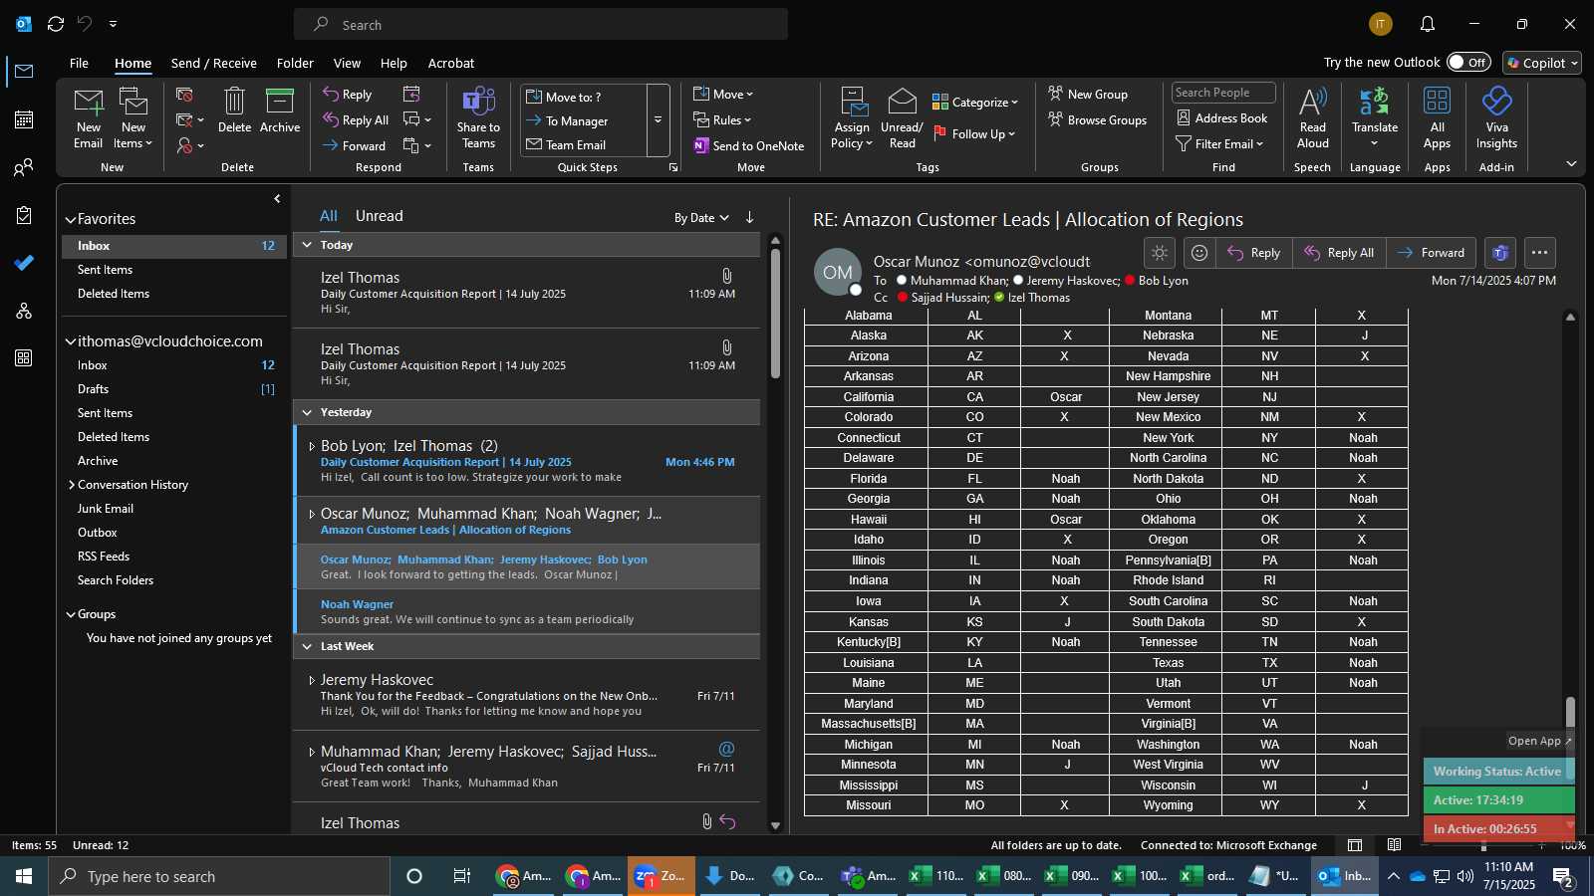The height and width of the screenshot is (896, 1594).
Task: Click the Search People field
Action: [x=1223, y=93]
